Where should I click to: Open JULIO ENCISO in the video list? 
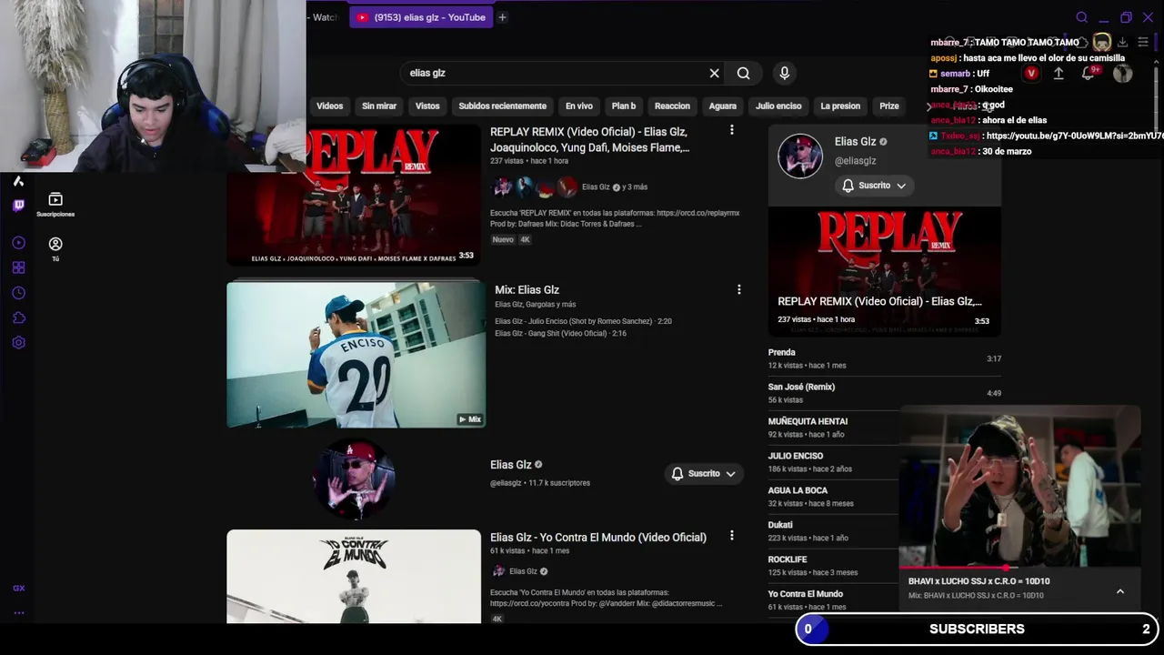pos(832,462)
